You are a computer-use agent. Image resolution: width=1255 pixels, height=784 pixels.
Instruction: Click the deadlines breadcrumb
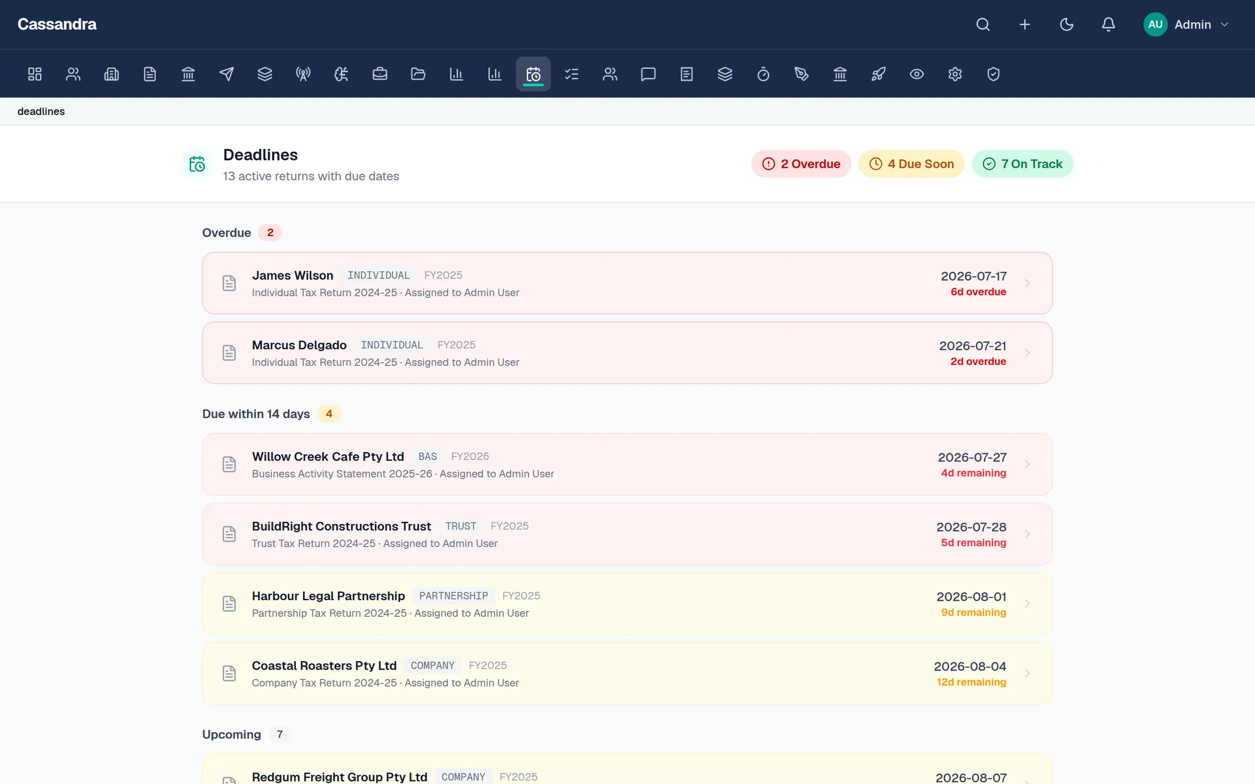point(41,111)
